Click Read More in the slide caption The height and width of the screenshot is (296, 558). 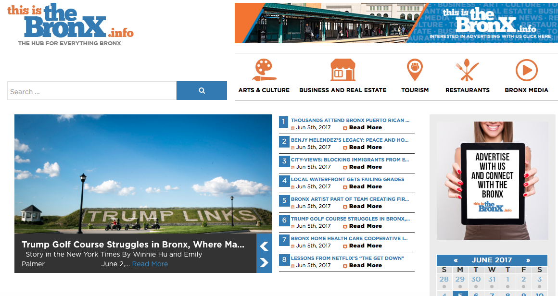coord(150,264)
